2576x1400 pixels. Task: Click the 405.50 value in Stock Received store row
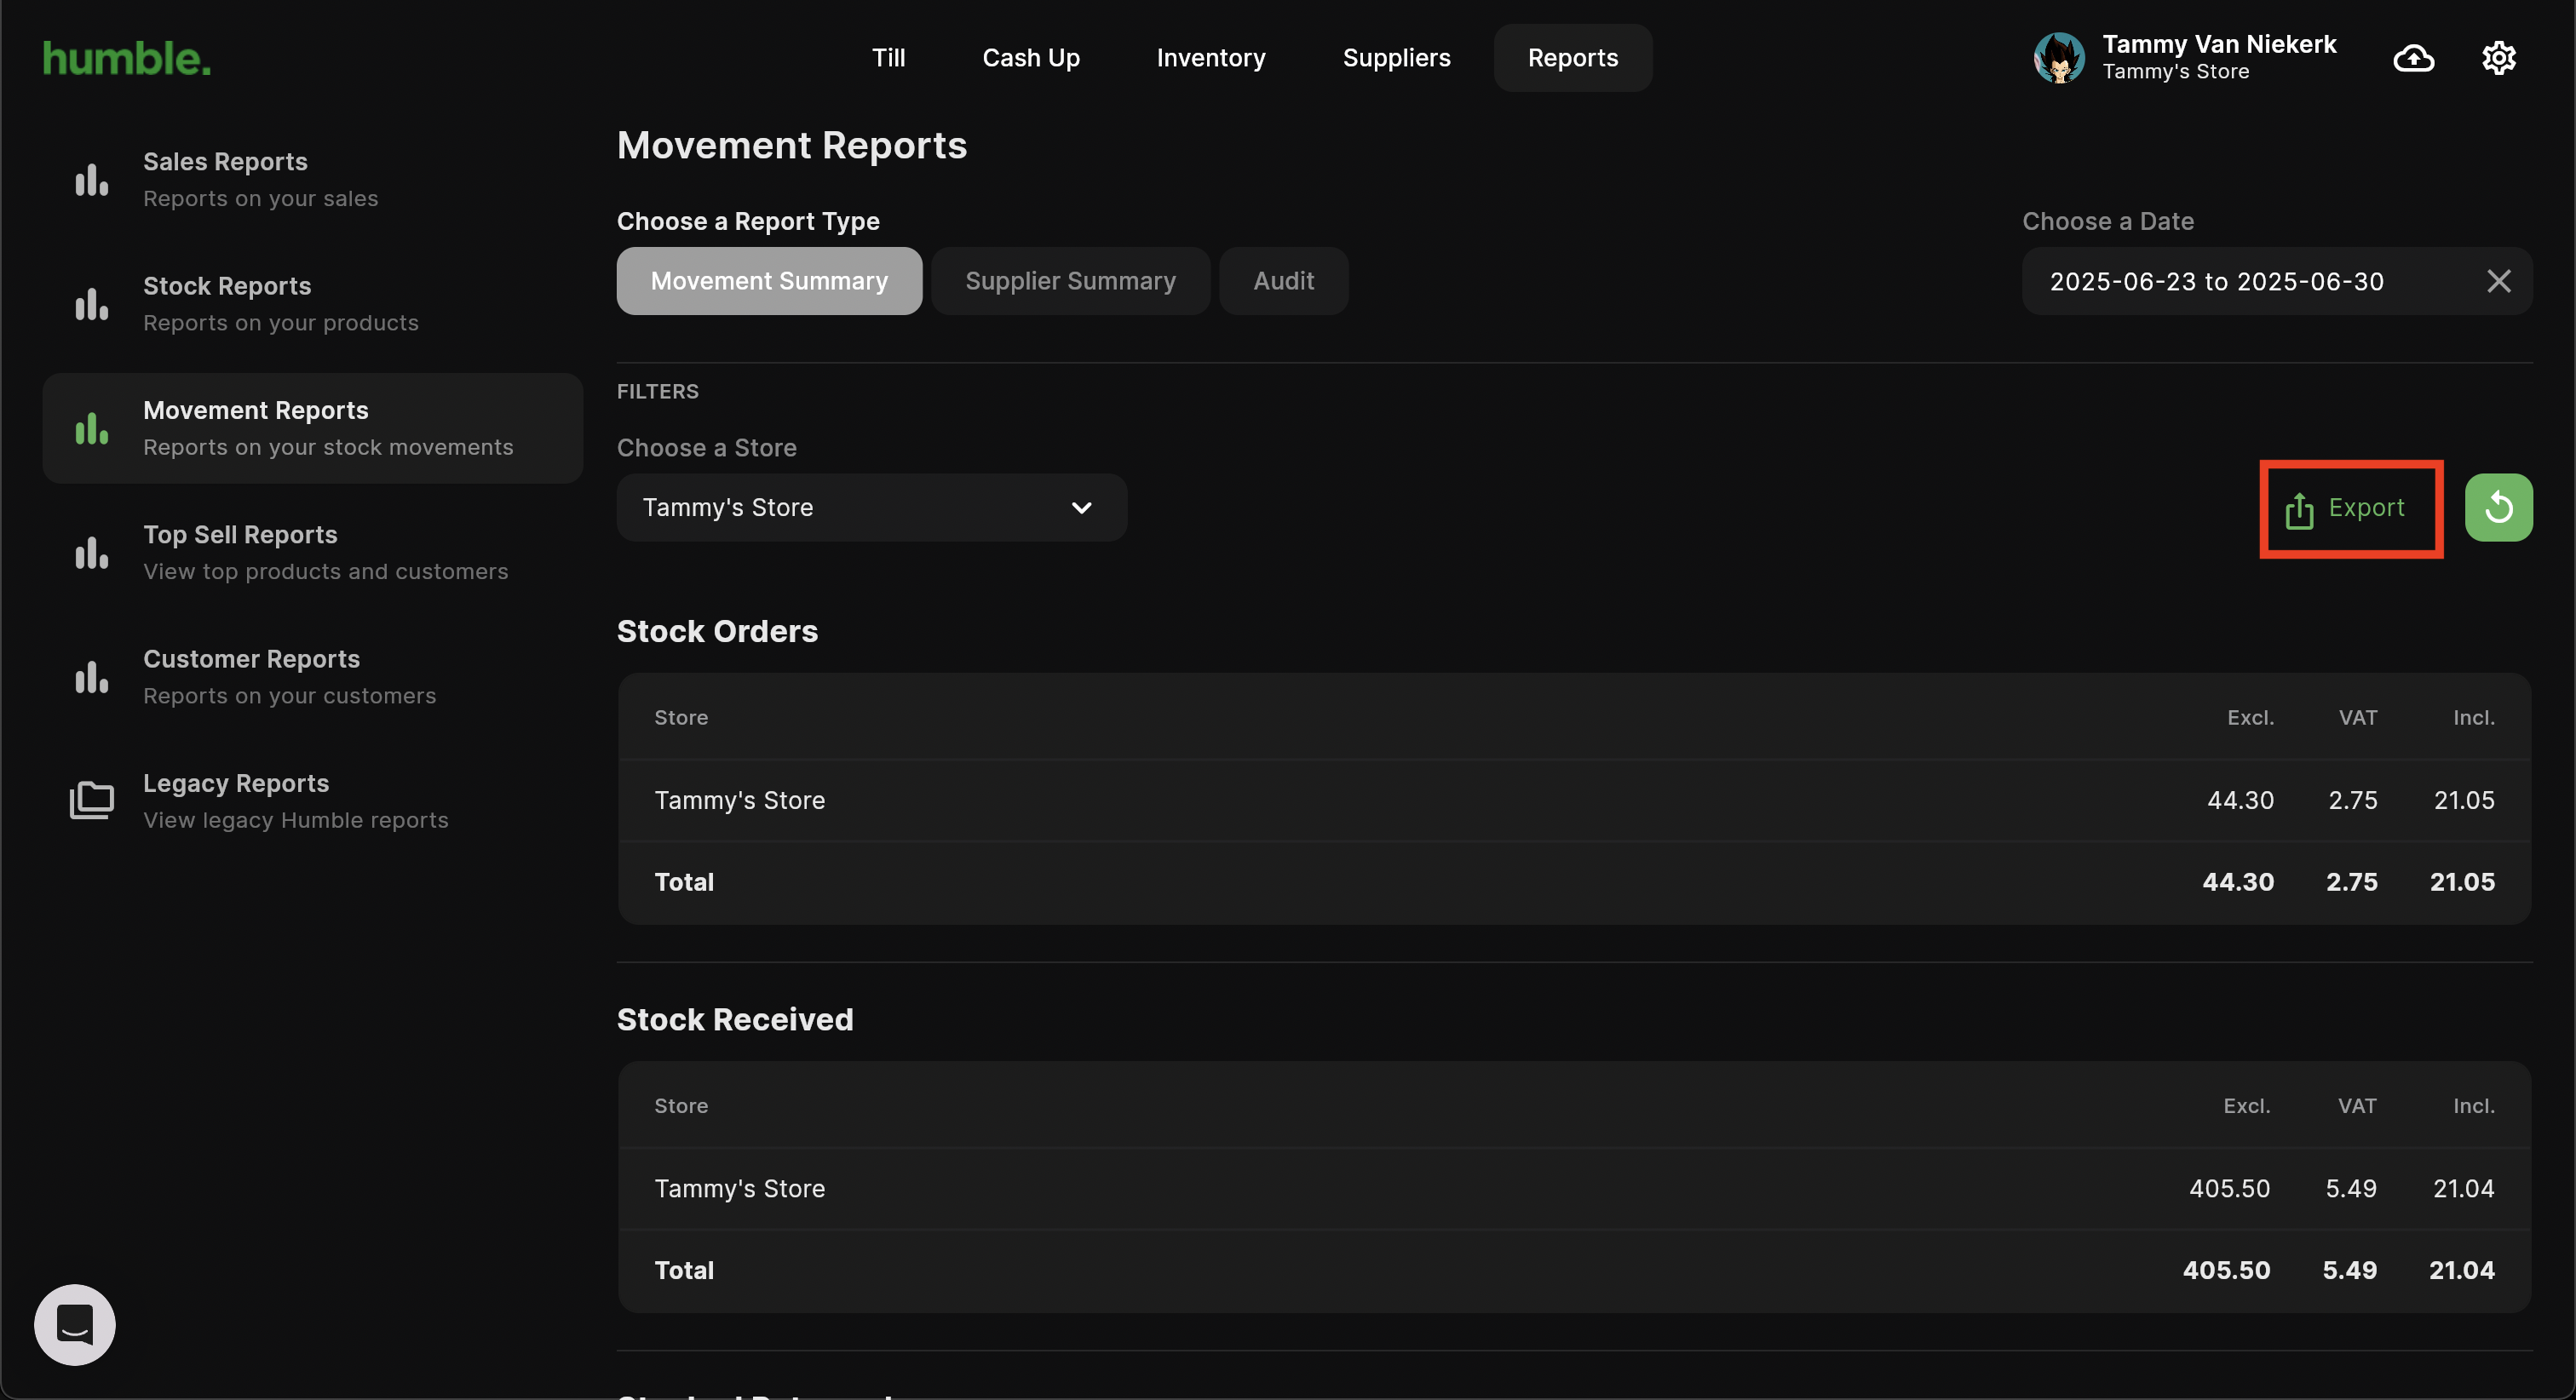click(2229, 1188)
